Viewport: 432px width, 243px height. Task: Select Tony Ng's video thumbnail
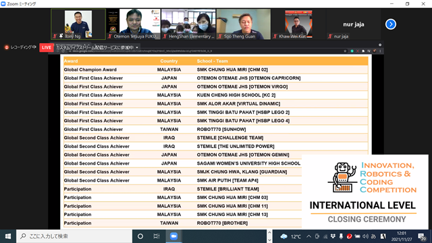[78, 24]
